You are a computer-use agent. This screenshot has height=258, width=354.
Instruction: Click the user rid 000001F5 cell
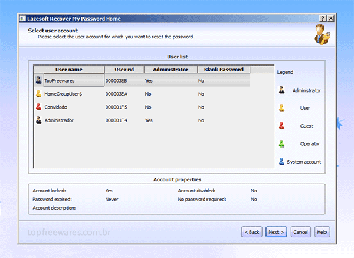(116, 107)
